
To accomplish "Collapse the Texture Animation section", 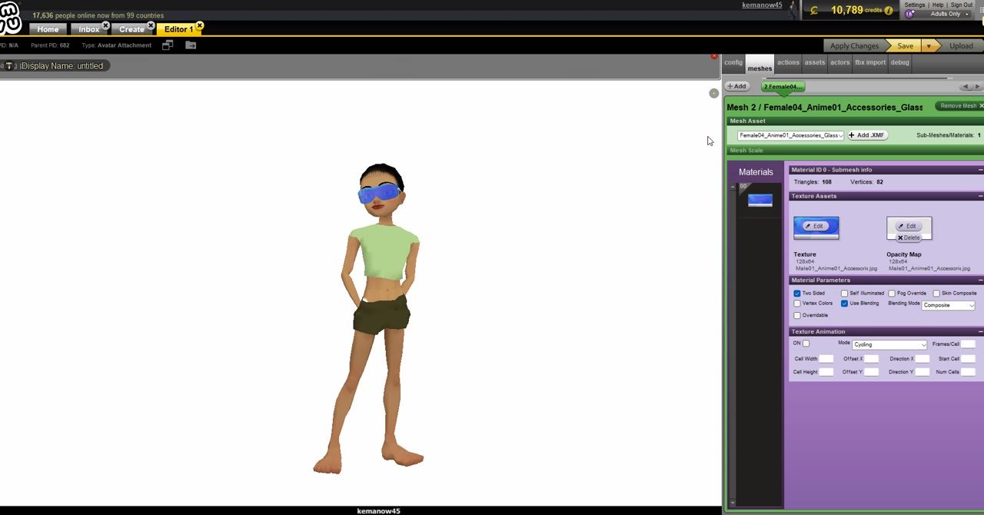I will coord(980,332).
